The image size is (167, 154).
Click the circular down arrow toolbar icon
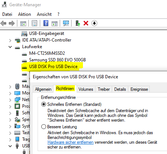click(x=94, y=23)
